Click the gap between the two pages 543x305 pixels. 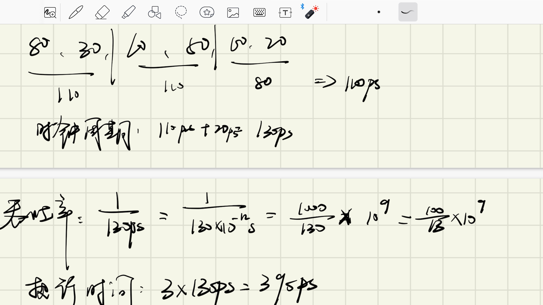pyautogui.click(x=271, y=173)
